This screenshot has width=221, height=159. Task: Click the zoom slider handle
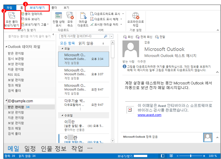click(191, 156)
